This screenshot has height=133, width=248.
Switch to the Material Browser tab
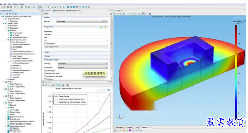pyautogui.click(x=73, y=11)
